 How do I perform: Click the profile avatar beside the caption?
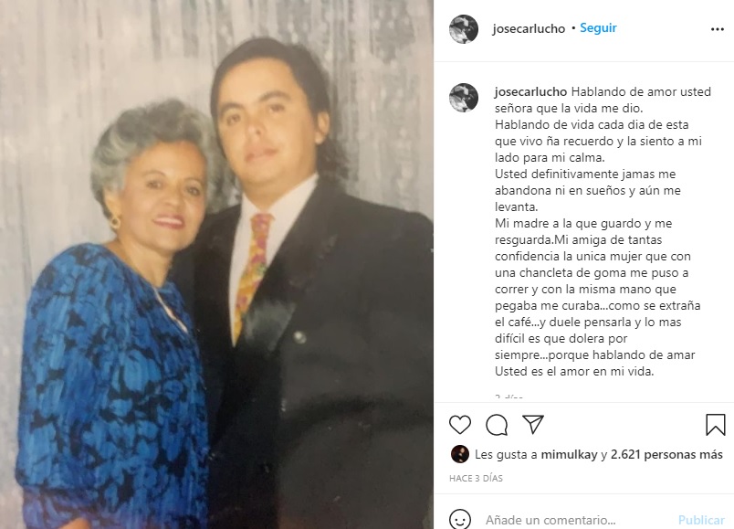[464, 98]
